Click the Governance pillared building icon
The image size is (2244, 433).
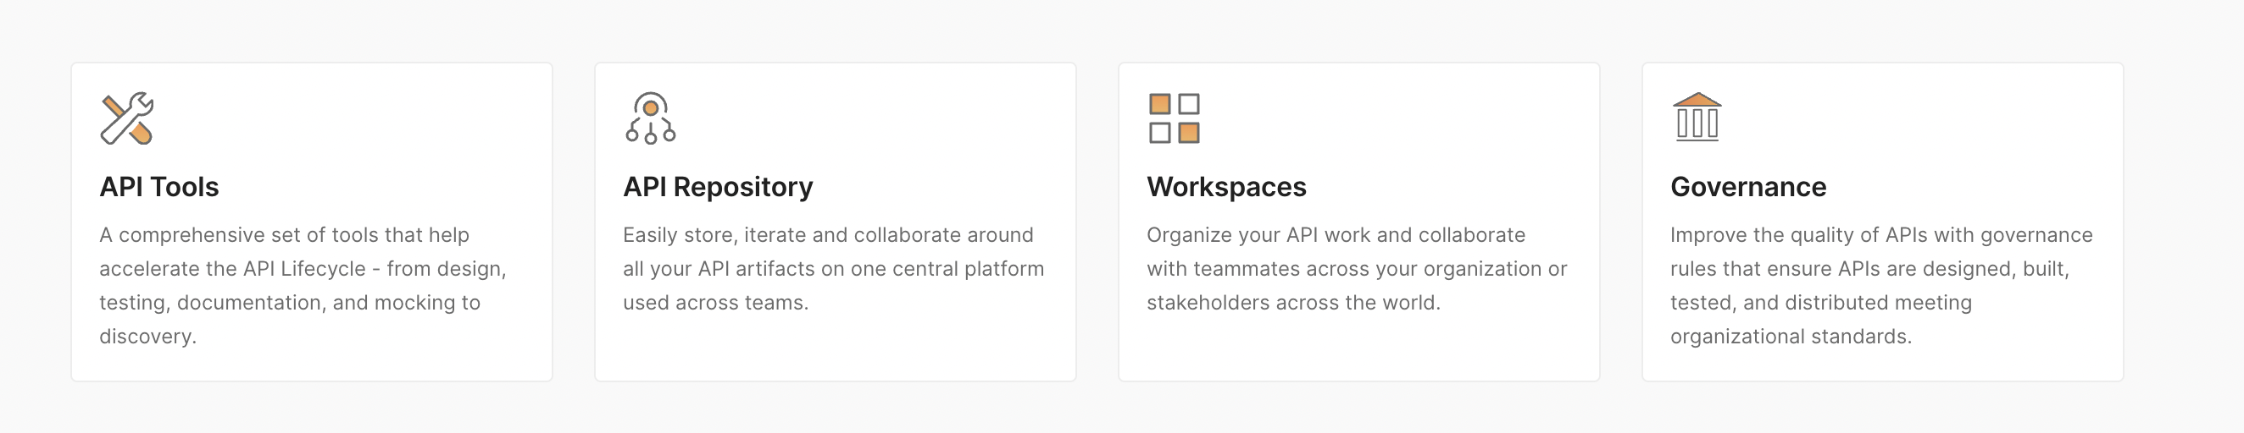1697,118
